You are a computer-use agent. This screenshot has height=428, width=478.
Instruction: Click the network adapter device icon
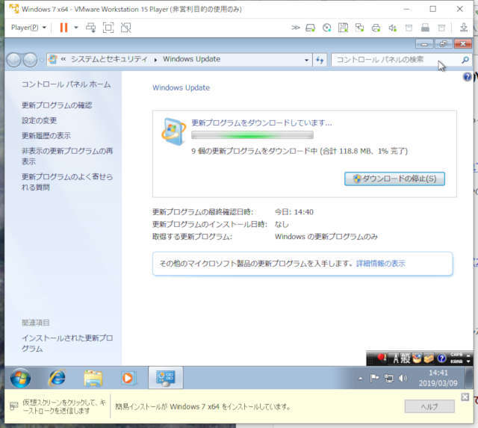[x=359, y=28]
